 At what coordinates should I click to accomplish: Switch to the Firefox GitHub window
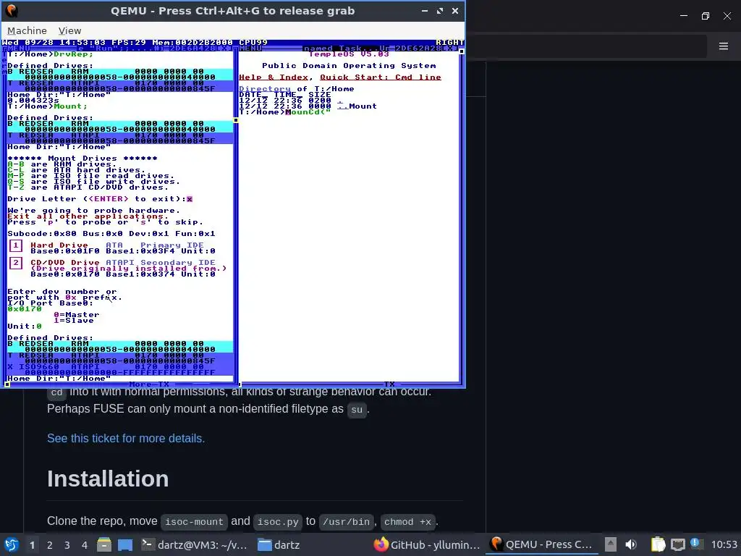427,544
